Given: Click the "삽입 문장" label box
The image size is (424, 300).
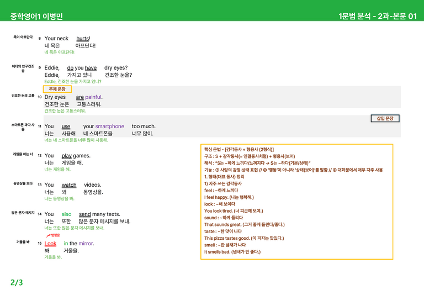Looking at the screenshot, I should tap(385, 118).
